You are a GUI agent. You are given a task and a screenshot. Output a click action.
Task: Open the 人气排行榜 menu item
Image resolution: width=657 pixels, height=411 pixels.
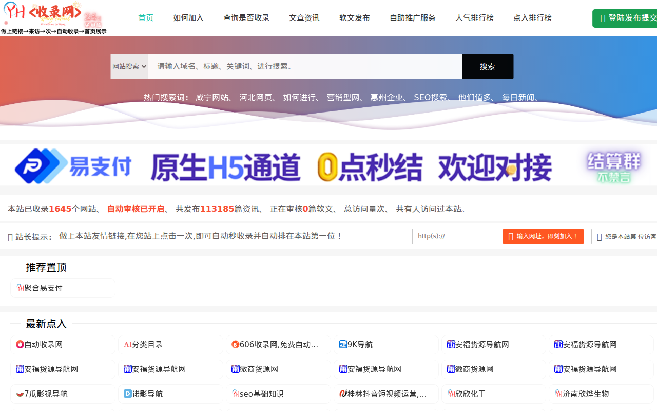point(474,18)
